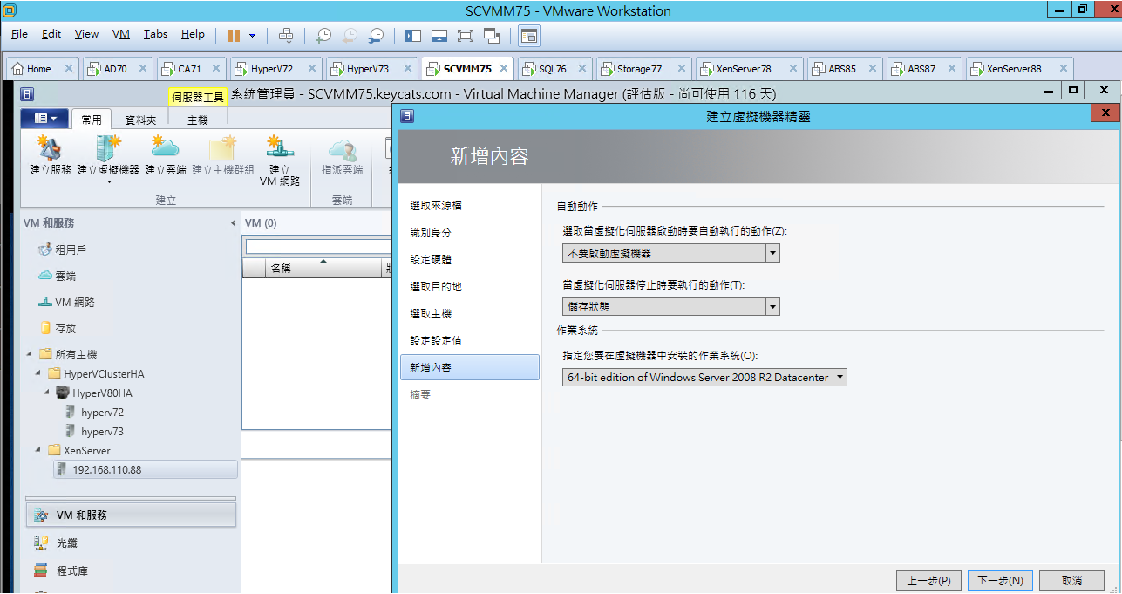Screen dimensions: 1122x594
Task: Switch to the 資料夾 ribbon tab
Action: click(x=140, y=119)
